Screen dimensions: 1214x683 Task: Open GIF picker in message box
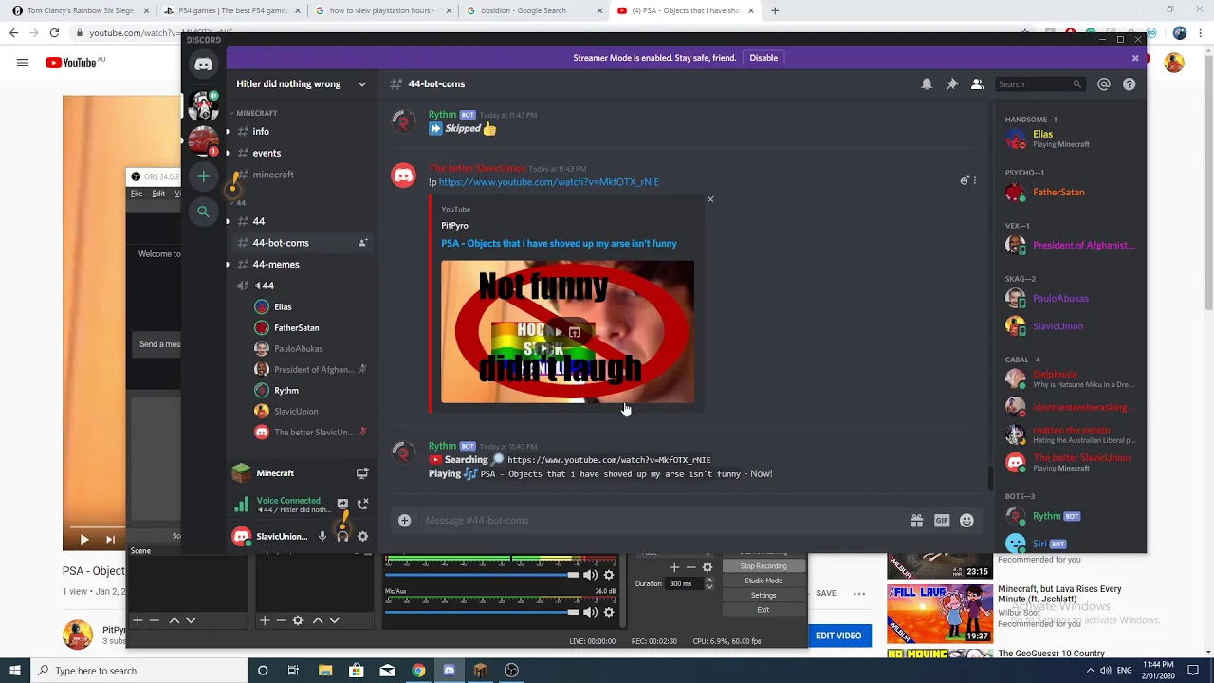942,520
